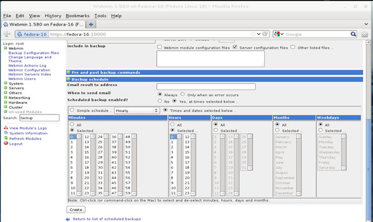Open Webmin Actions Log link
Screen dimensions: 373x222
pos(27,65)
